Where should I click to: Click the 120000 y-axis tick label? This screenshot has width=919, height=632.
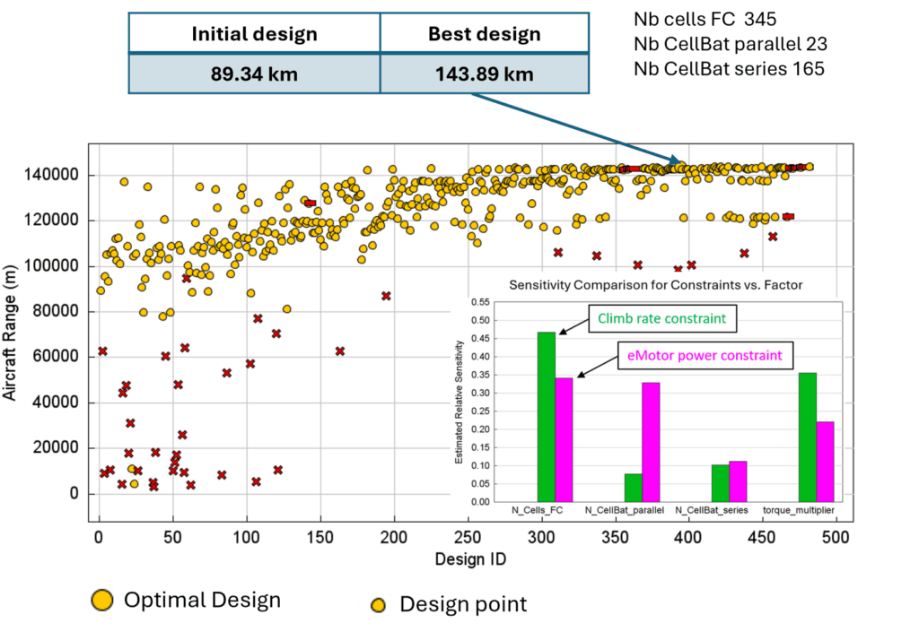tap(51, 220)
